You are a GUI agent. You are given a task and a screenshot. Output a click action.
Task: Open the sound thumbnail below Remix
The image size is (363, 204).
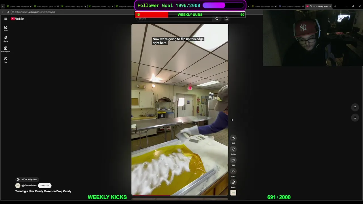click(233, 193)
